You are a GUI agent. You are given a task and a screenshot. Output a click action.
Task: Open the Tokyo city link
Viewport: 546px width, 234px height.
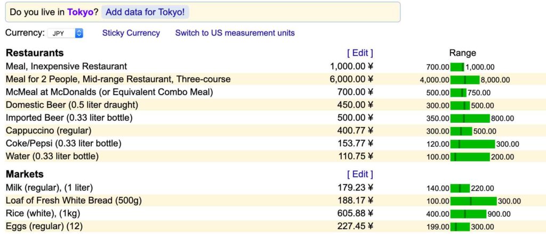(x=80, y=12)
